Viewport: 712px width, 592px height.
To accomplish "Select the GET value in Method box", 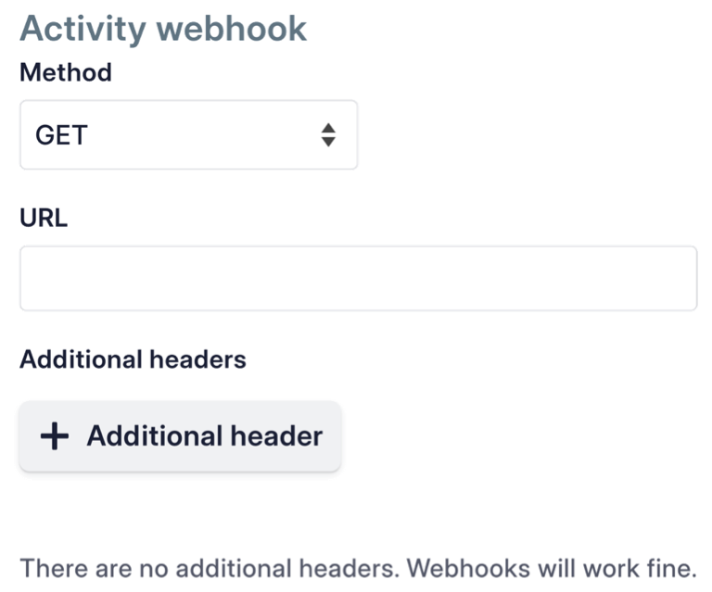I will point(61,135).
